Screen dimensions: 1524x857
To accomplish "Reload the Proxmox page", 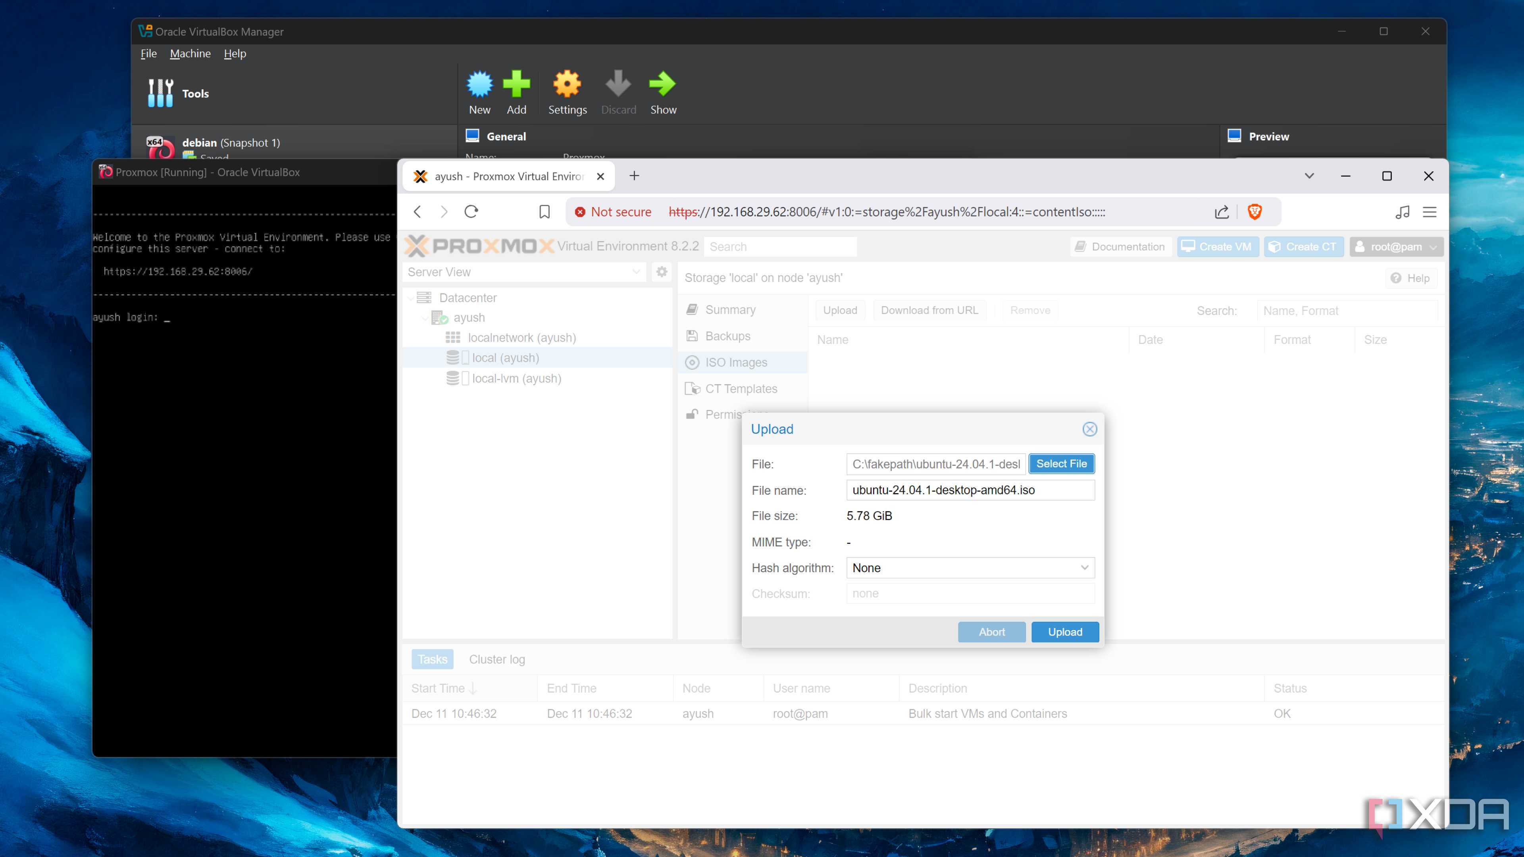I will point(471,212).
